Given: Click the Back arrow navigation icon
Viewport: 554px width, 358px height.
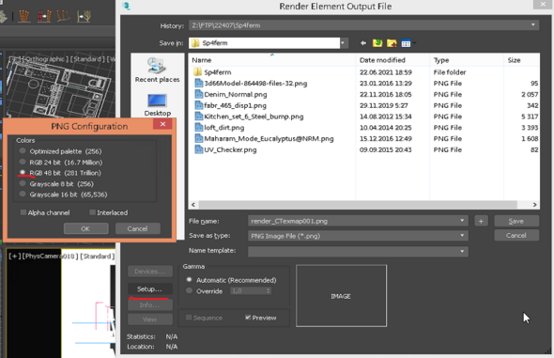Looking at the screenshot, I should (362, 43).
